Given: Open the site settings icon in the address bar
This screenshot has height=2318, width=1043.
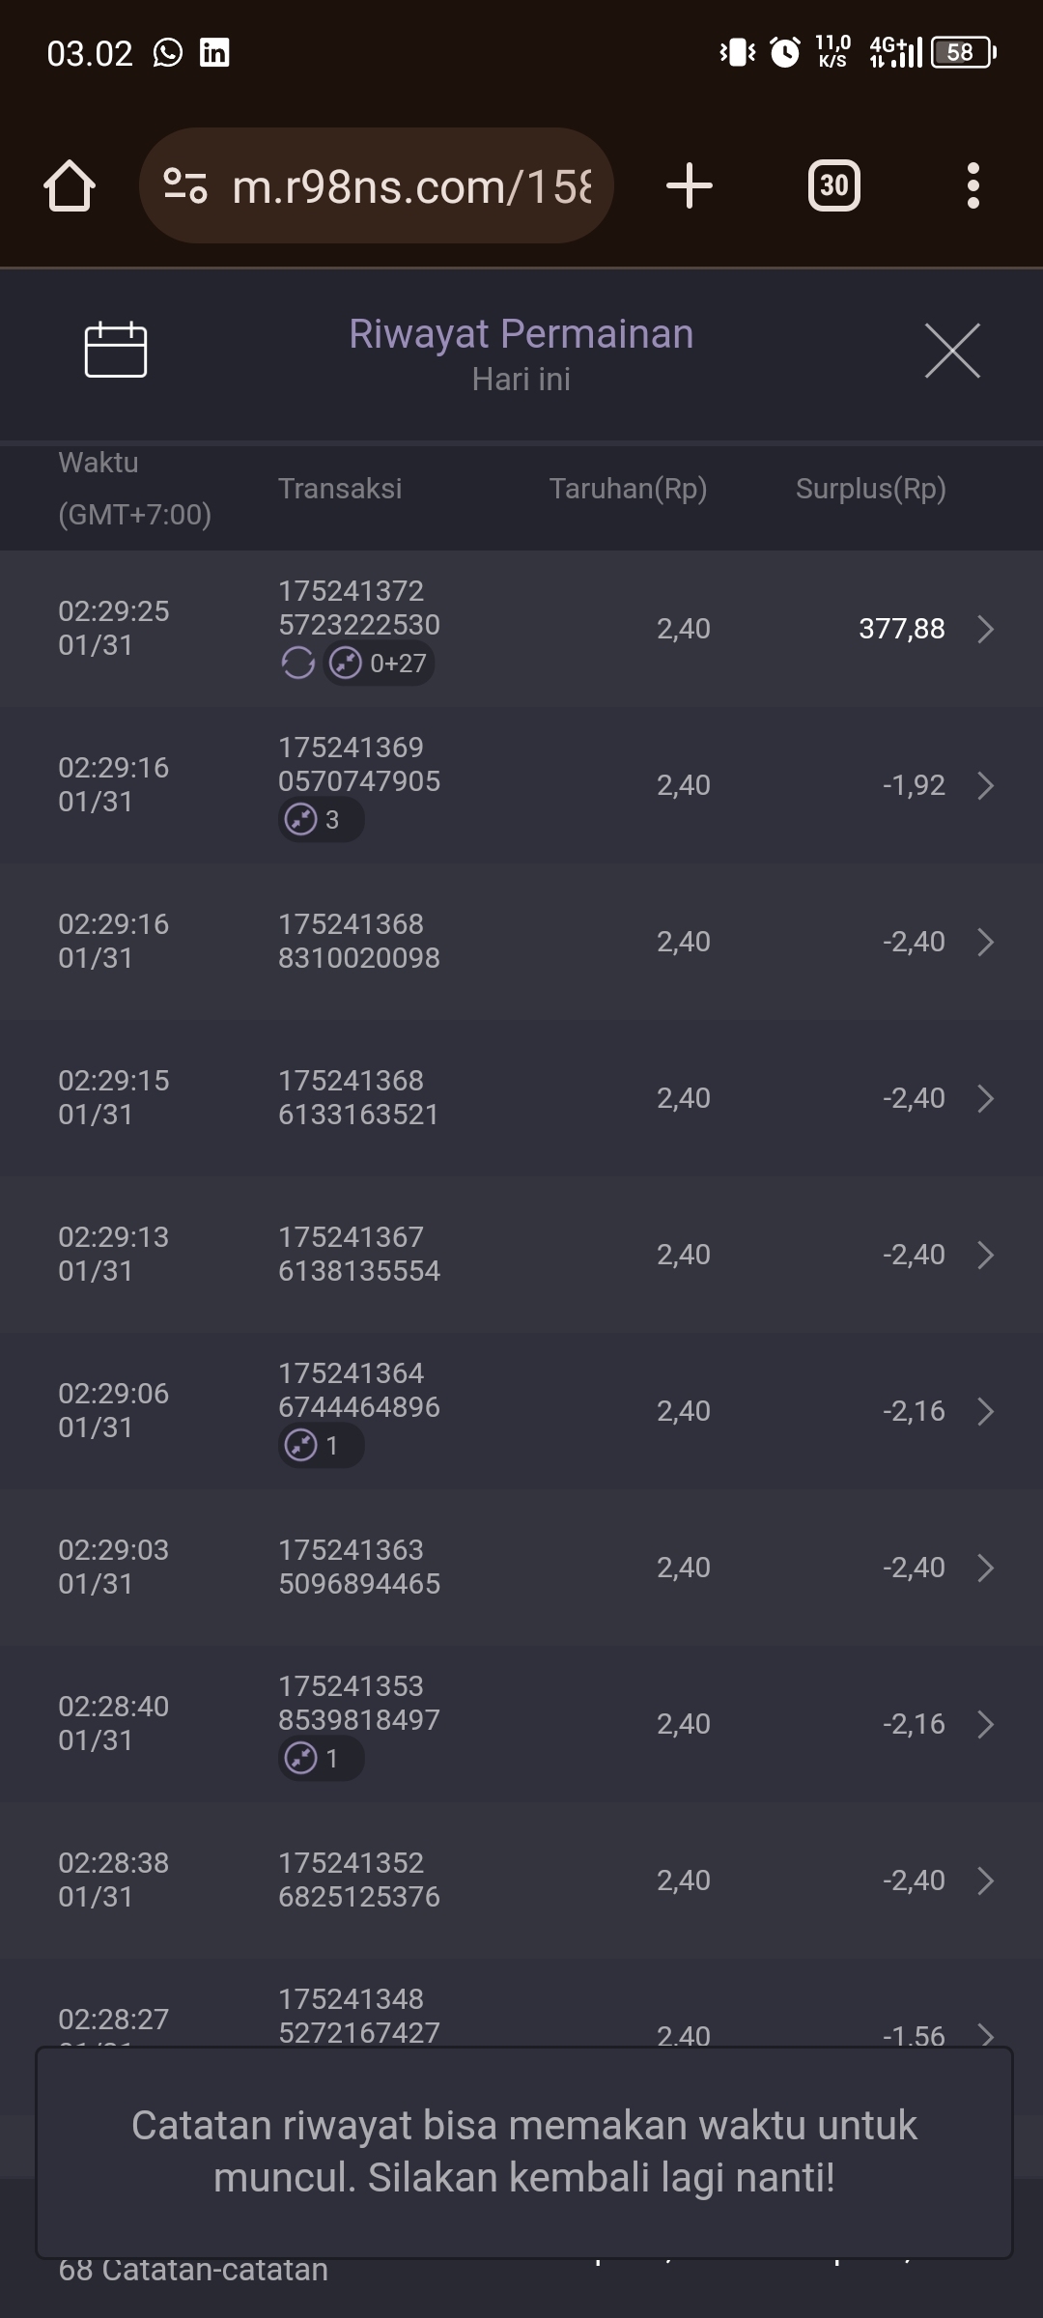Looking at the screenshot, I should pos(185,185).
